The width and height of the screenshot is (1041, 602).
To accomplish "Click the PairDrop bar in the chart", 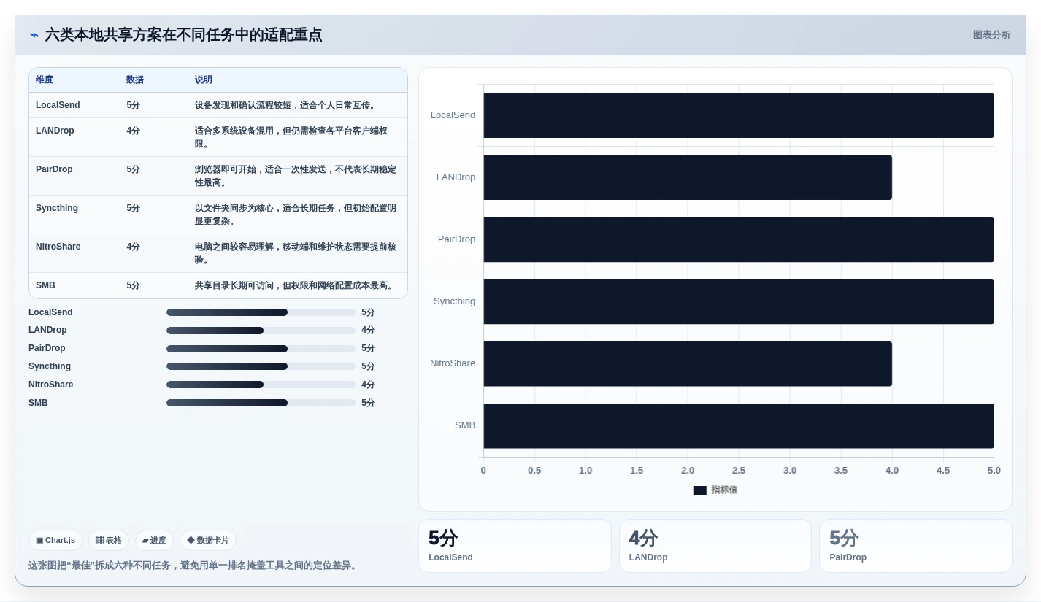I will [x=739, y=239].
